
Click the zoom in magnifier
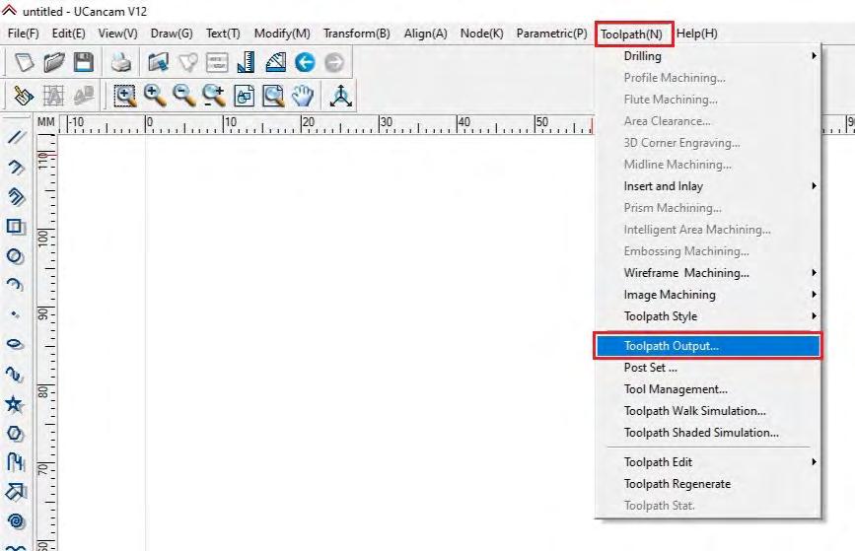(x=155, y=96)
